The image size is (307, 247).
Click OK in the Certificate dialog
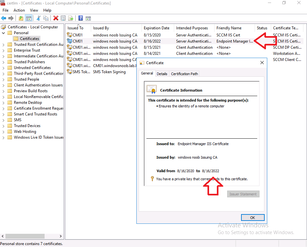(253, 217)
